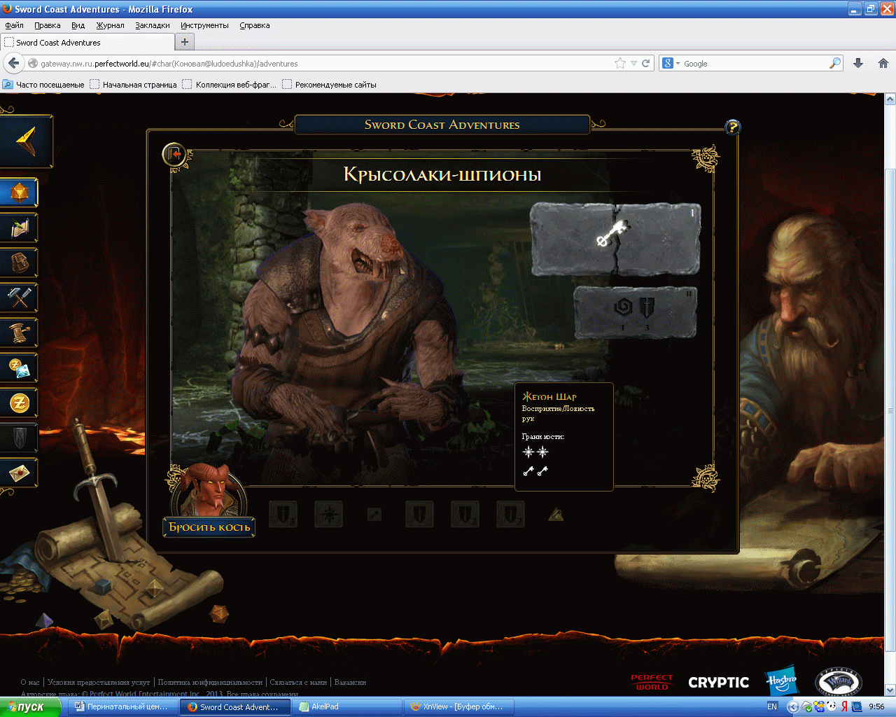This screenshot has height=717, width=896.
Task: Switch to the AkelPad taskbar window
Action: [x=347, y=707]
